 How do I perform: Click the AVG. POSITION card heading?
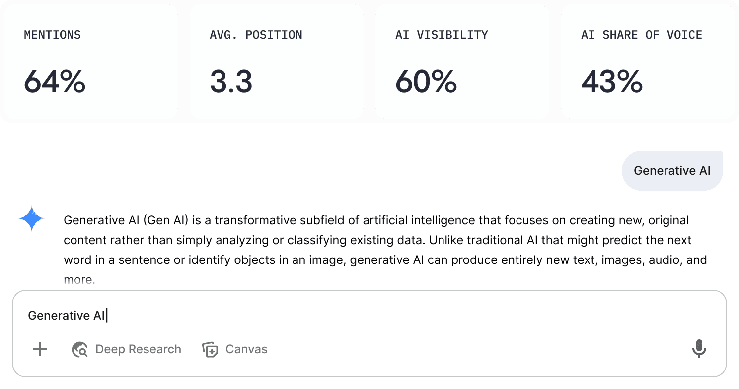256,35
